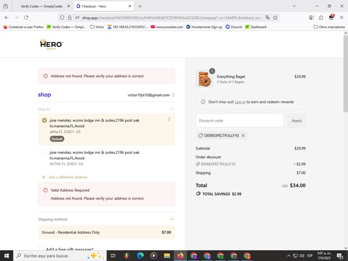View site security padlock info
Image resolution: width=348 pixels, height=261 pixels.
(x=70, y=17)
